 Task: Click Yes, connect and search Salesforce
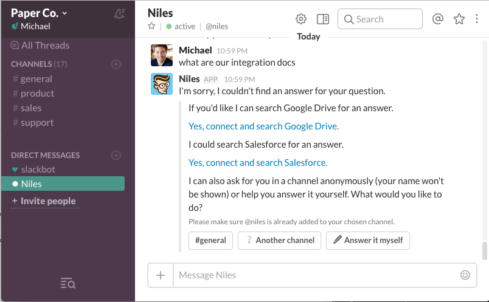[258, 163]
